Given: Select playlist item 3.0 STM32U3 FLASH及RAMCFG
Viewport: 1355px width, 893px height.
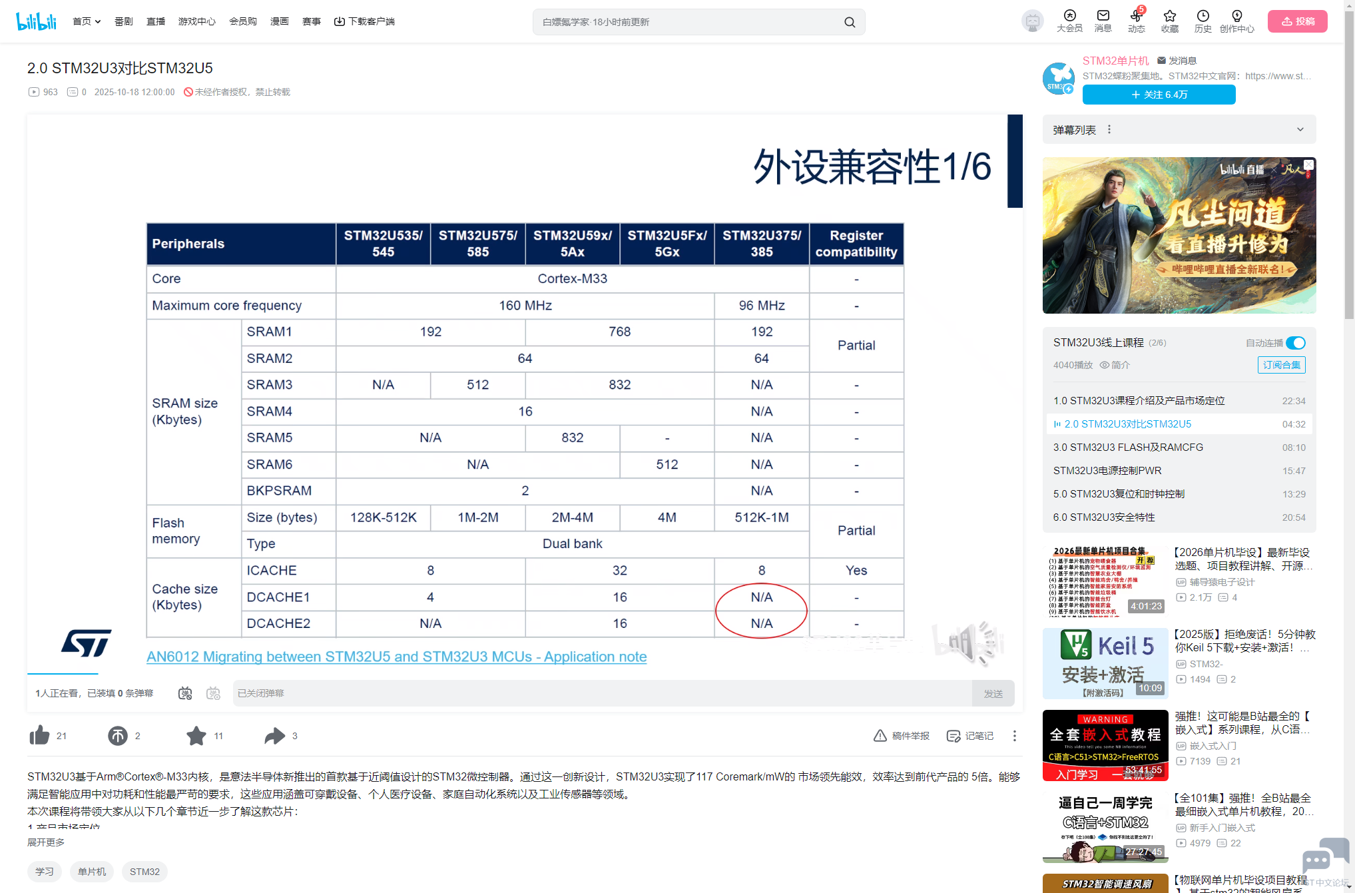Looking at the screenshot, I should point(1128,447).
